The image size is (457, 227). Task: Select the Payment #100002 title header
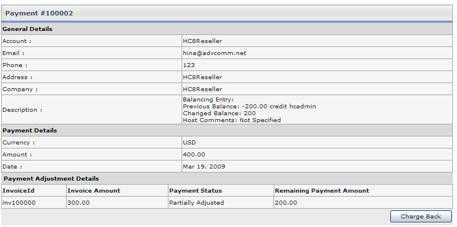[39, 13]
